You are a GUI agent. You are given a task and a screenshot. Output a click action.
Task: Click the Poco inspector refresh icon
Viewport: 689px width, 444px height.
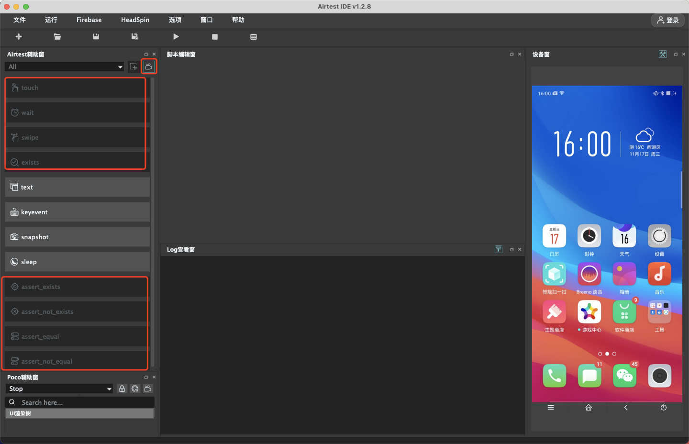click(135, 388)
